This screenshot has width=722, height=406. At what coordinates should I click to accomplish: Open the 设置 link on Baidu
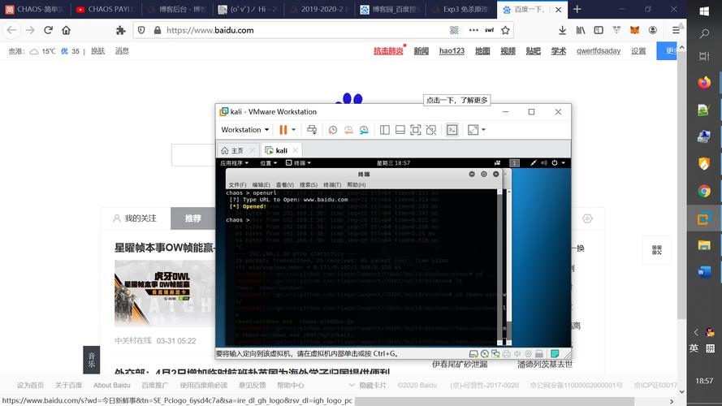(x=638, y=51)
